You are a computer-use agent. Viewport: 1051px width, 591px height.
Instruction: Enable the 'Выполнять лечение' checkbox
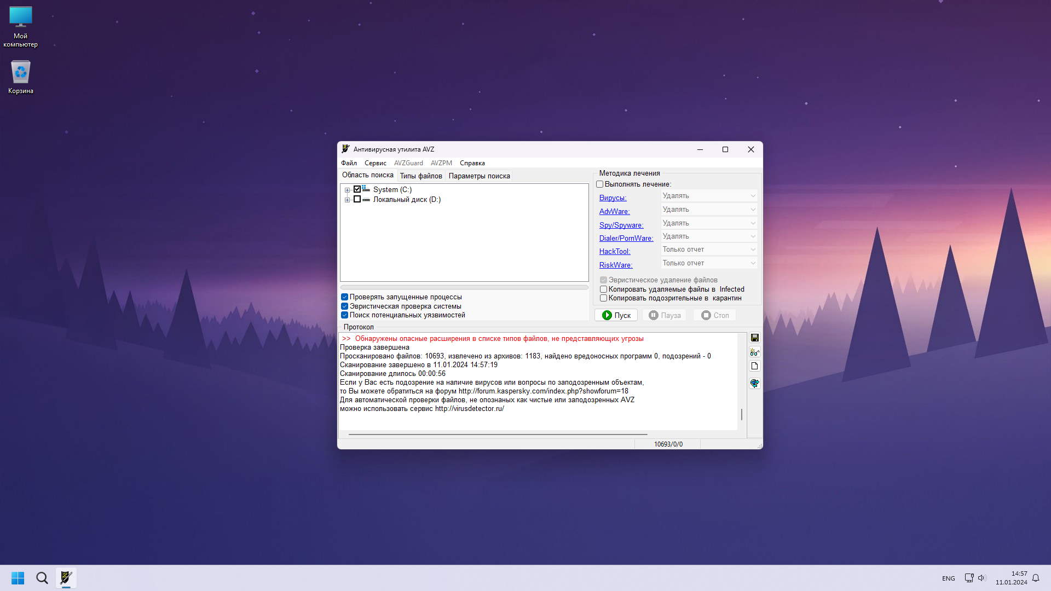600,184
